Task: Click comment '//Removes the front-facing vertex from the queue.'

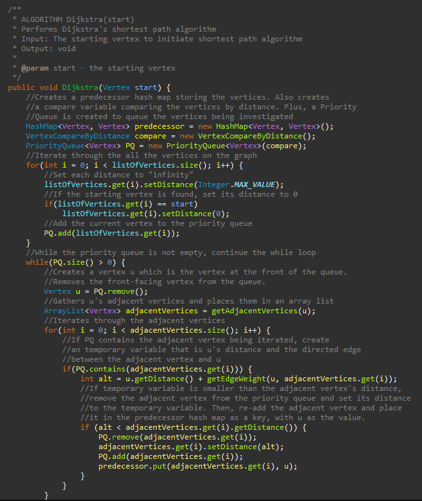Action: 155,282
